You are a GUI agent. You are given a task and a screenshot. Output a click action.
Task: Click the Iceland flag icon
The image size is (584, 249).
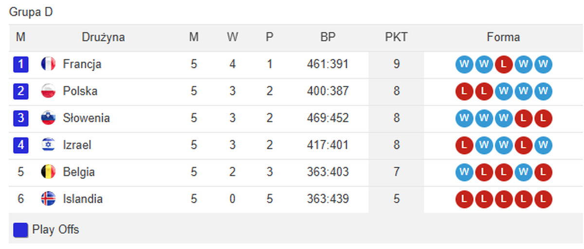[48, 199]
